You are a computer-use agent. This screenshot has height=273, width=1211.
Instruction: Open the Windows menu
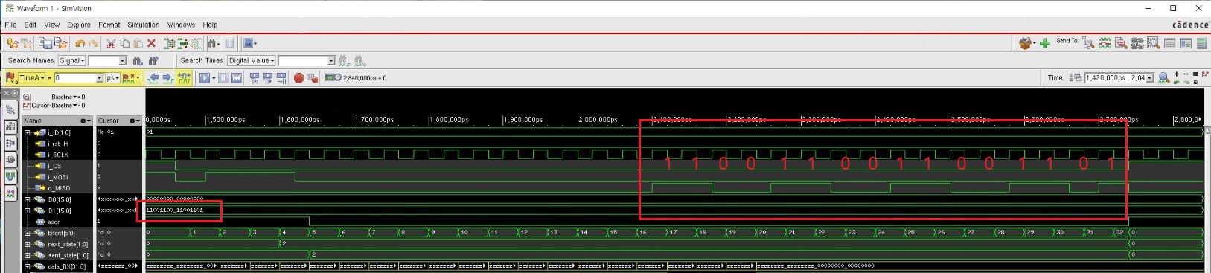181,25
